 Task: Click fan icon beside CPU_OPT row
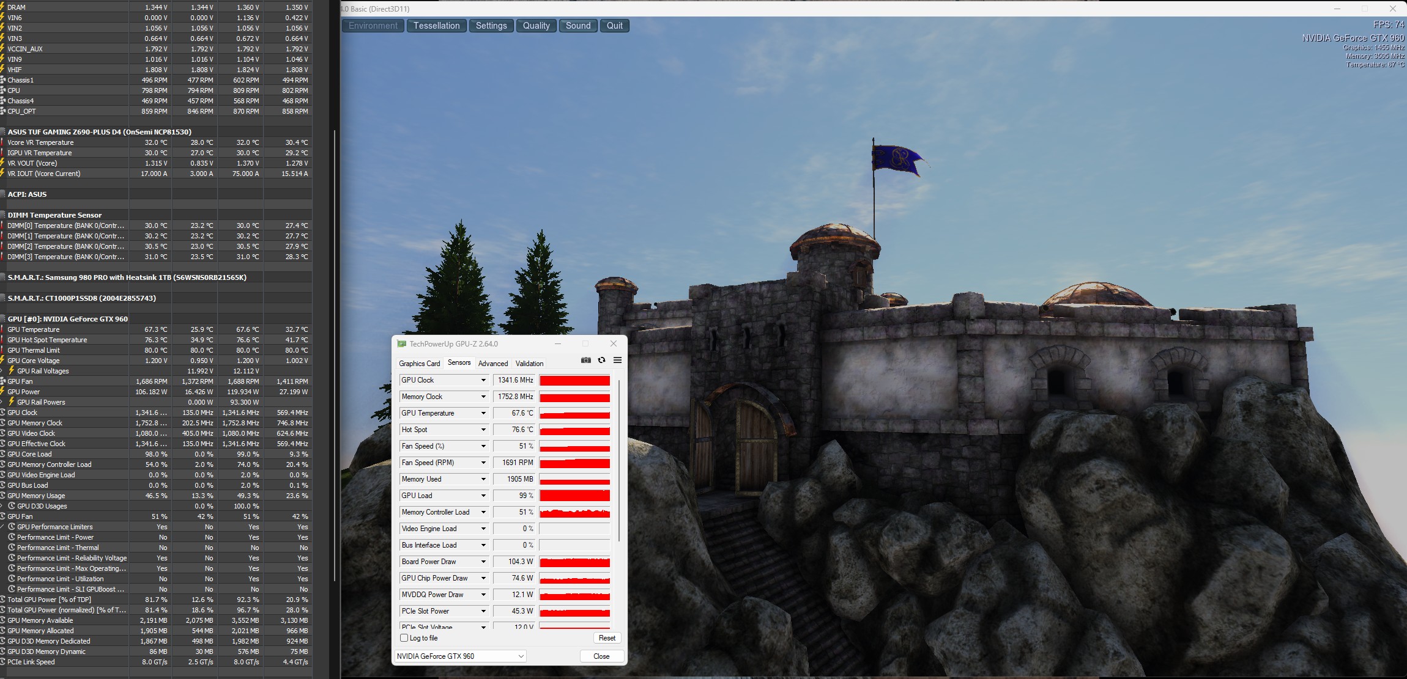(x=2, y=111)
